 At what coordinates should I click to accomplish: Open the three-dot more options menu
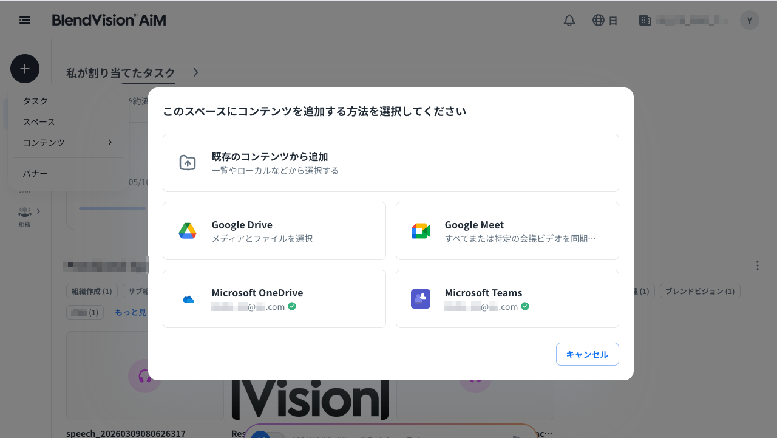pos(758,265)
